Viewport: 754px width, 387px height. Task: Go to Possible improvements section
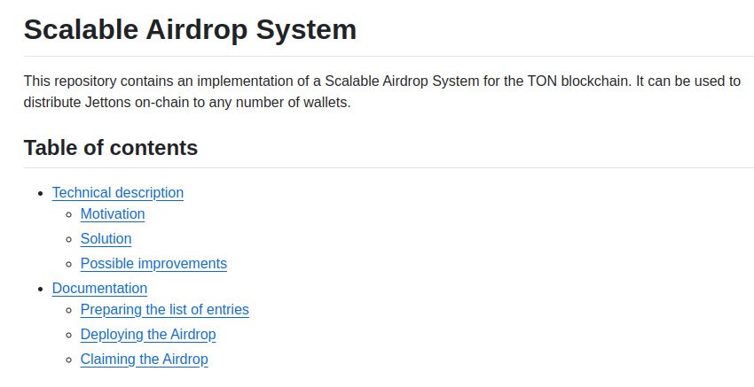(x=153, y=264)
